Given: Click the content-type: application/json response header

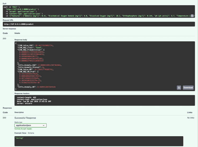Looking at the screenshot, I should pos(32,99).
